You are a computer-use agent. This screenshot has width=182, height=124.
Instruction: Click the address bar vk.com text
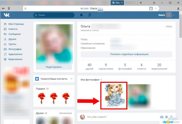click(84, 8)
